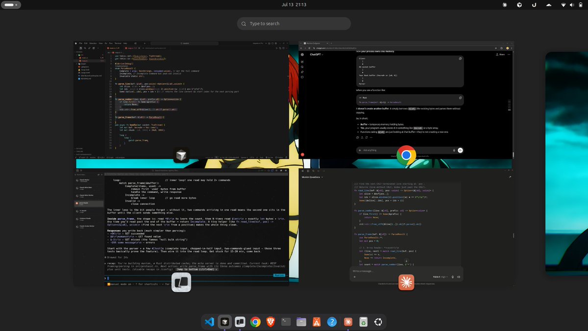Click the U-shaped tray icon in top bar
Screen dimensions: 588x331
[x=534, y=4]
